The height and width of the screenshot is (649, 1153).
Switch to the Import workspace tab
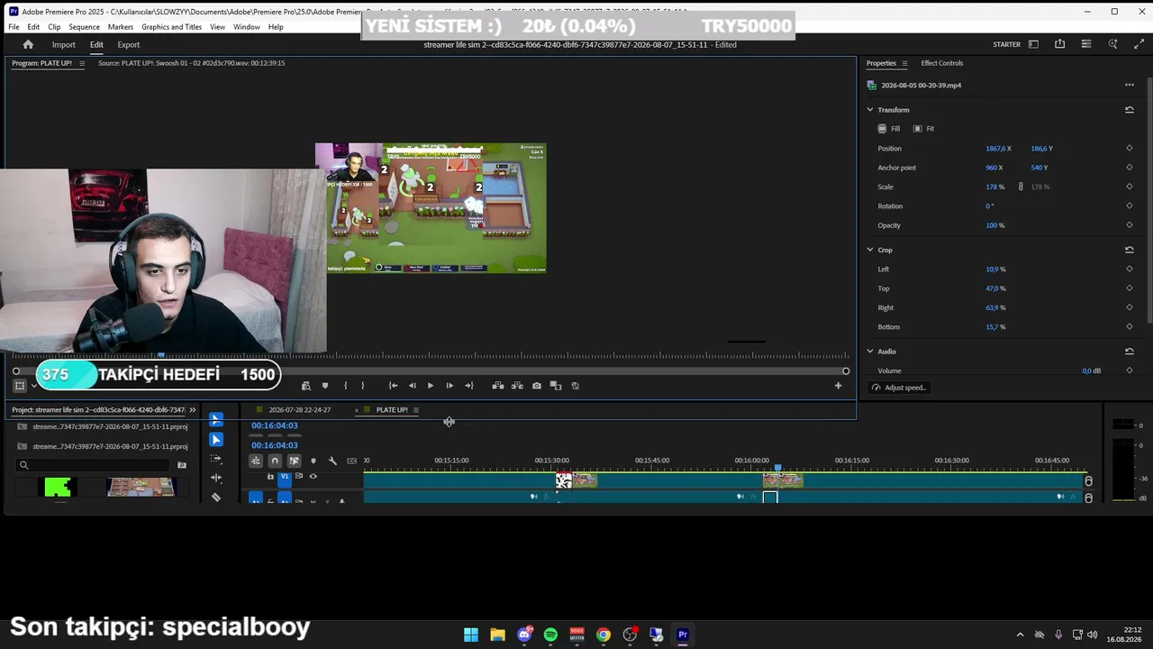pyautogui.click(x=63, y=45)
